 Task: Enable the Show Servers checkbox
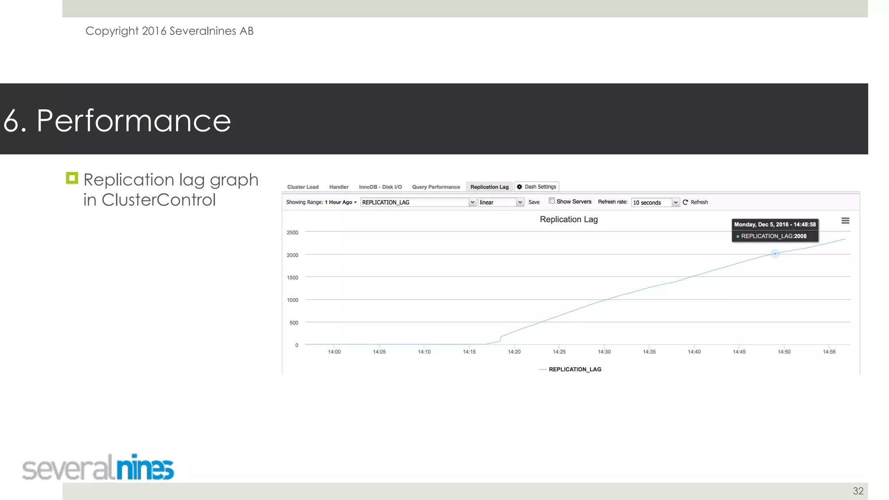552,201
